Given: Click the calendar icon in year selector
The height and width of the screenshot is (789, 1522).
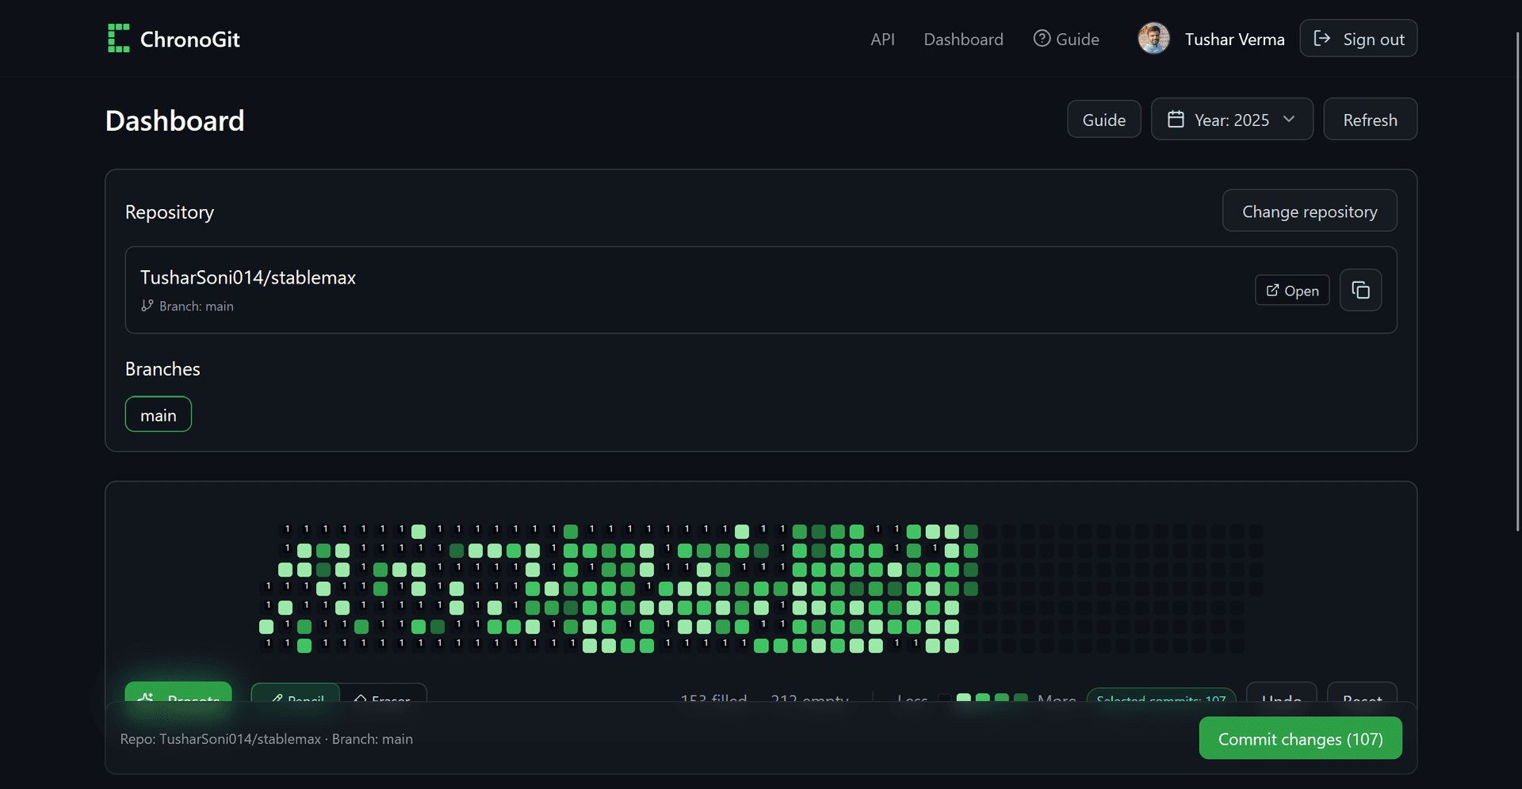Looking at the screenshot, I should click(x=1176, y=119).
